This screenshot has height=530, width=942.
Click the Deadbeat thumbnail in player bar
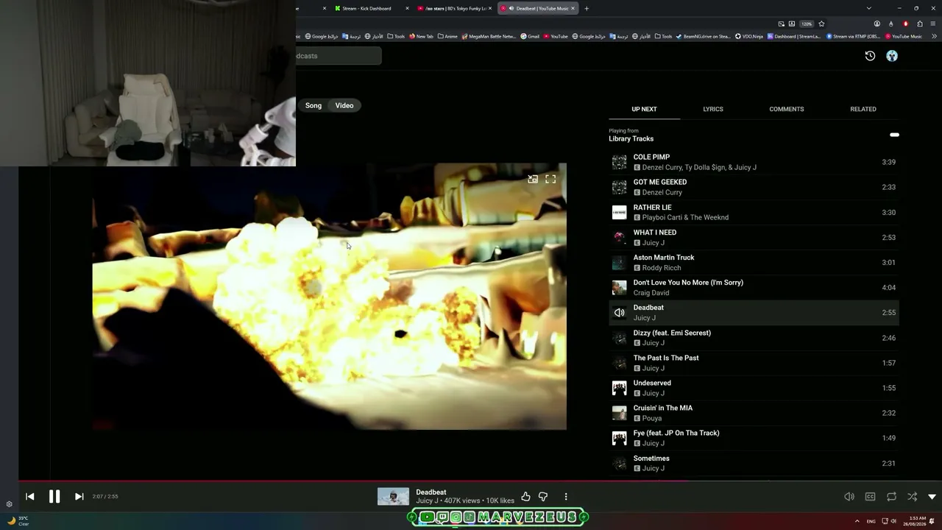[x=393, y=497]
